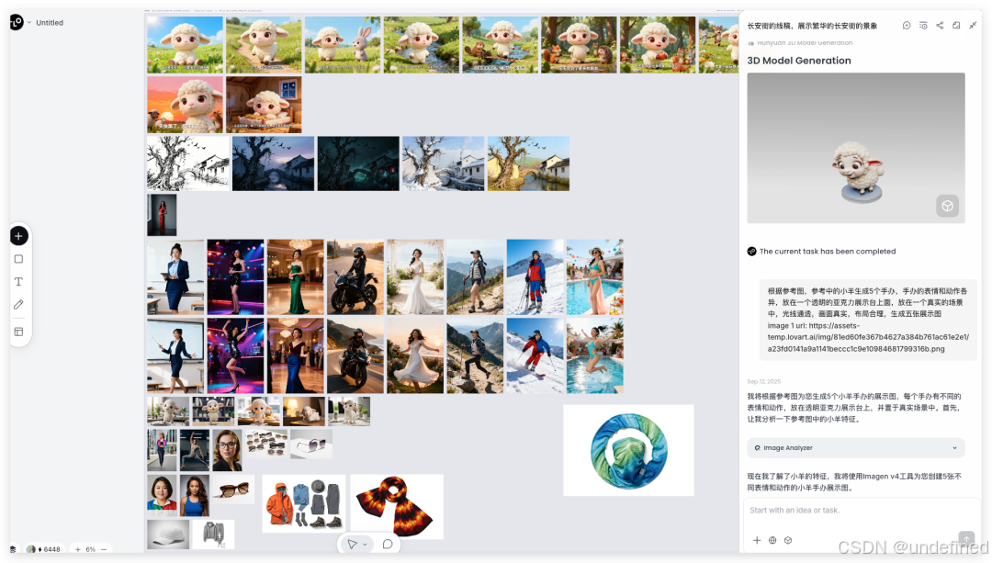Select the red-orange patterned scarf image
992x563 pixels.
pyautogui.click(x=398, y=507)
